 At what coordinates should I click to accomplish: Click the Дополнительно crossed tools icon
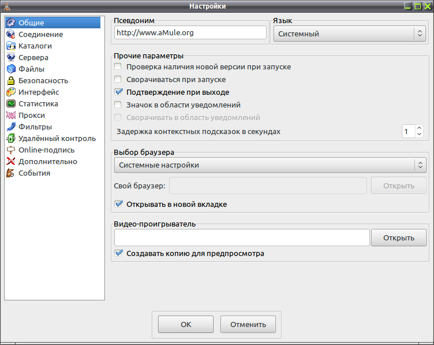[11, 161]
